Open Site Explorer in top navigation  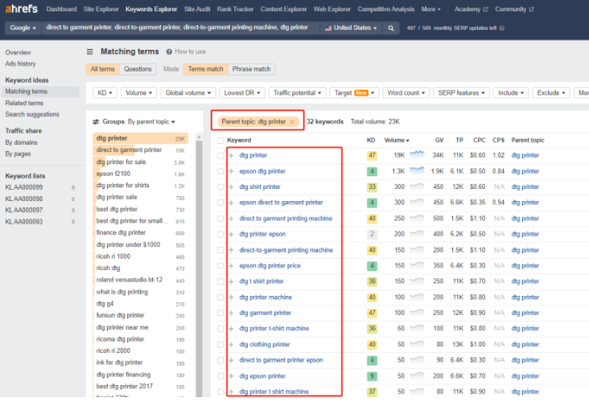(101, 10)
